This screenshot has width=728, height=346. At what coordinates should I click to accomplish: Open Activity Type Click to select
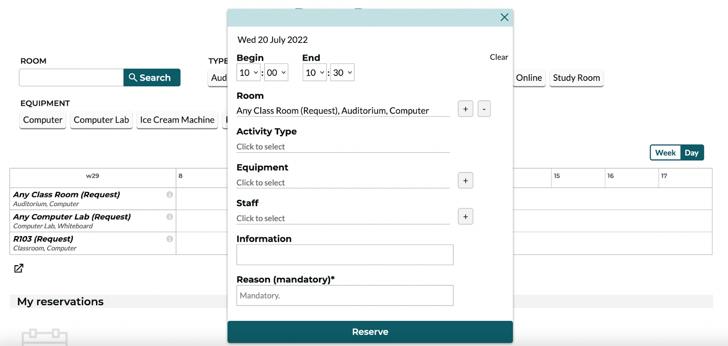tap(343, 147)
